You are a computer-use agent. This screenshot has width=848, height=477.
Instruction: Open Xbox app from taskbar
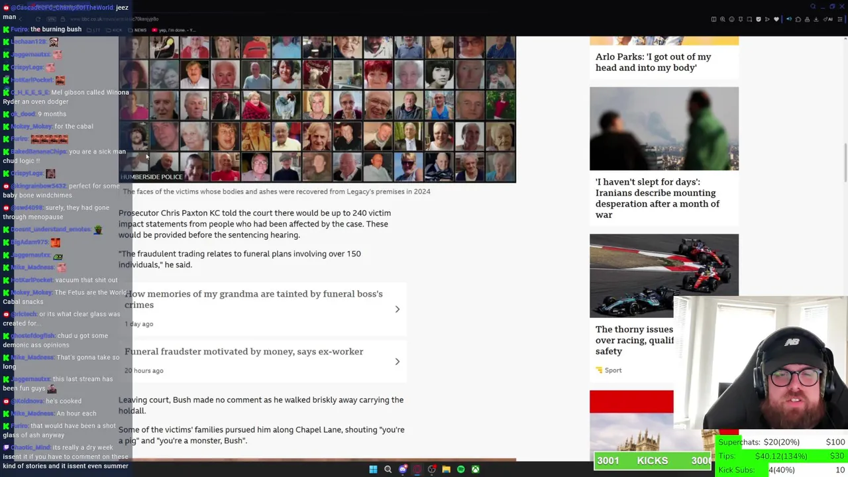(476, 469)
